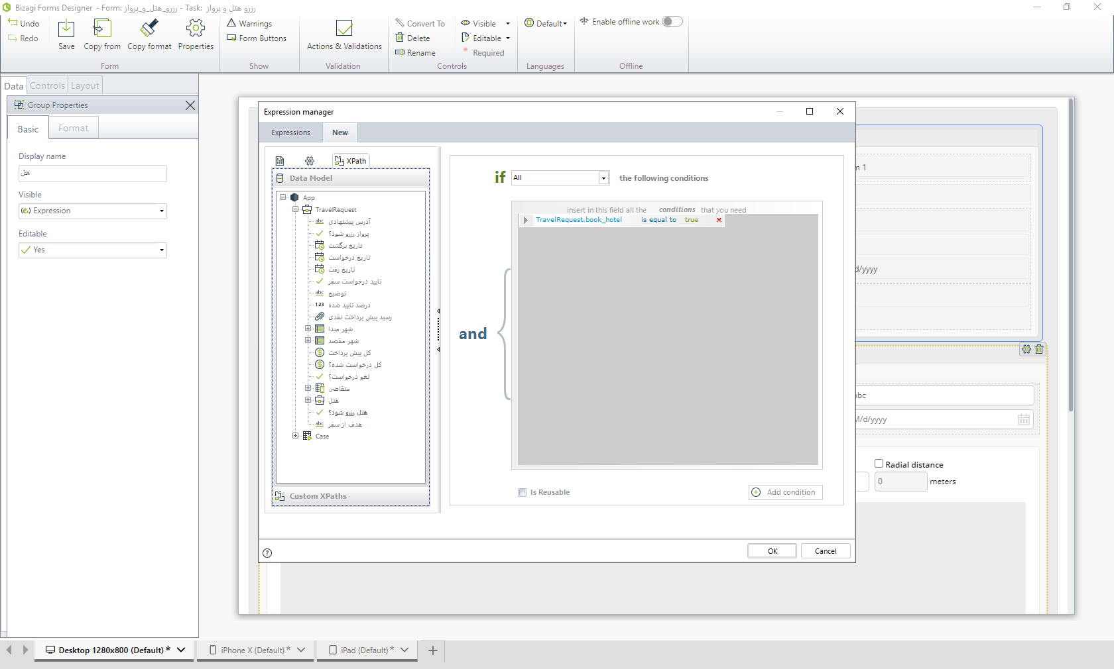The width and height of the screenshot is (1114, 669).
Task: Click the gear icon beside XPath tab
Action: [x=310, y=161]
